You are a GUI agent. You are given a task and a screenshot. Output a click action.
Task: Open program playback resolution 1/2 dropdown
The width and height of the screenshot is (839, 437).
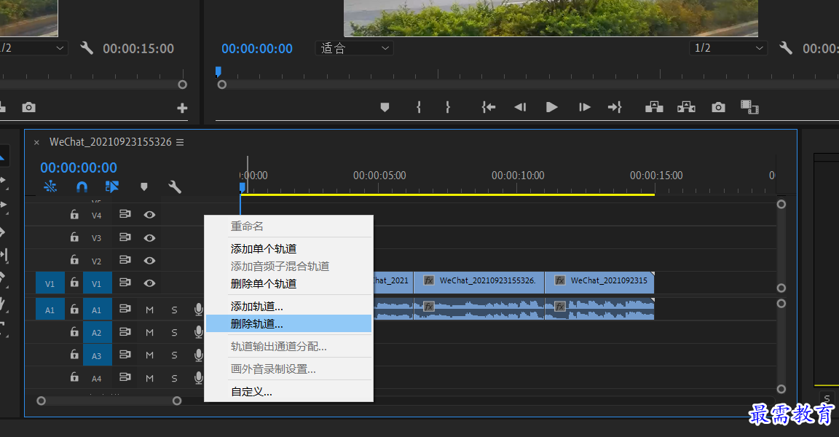click(x=728, y=48)
